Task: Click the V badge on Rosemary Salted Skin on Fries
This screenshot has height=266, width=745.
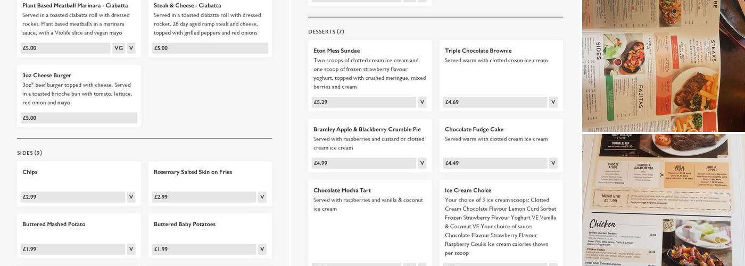Action: click(262, 197)
